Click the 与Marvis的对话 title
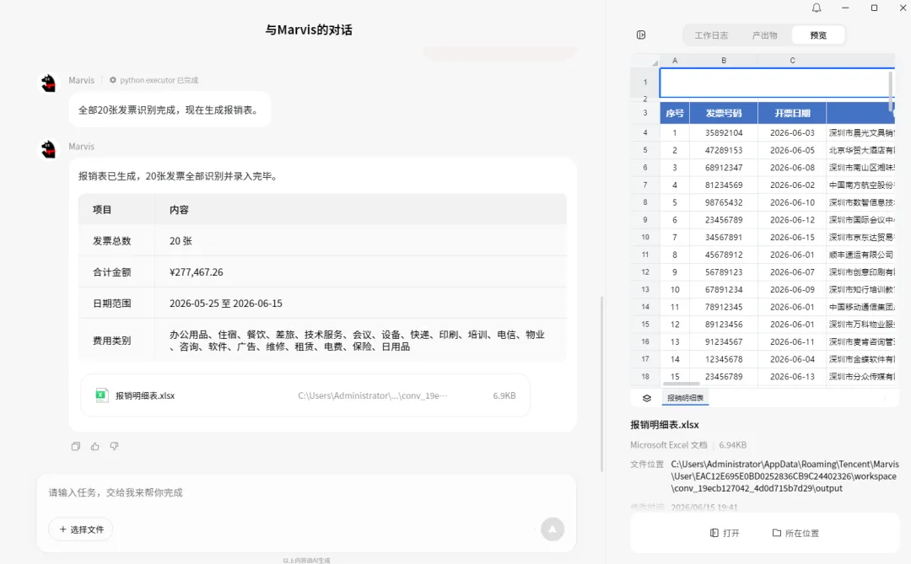The width and height of the screenshot is (911, 564). click(x=309, y=30)
